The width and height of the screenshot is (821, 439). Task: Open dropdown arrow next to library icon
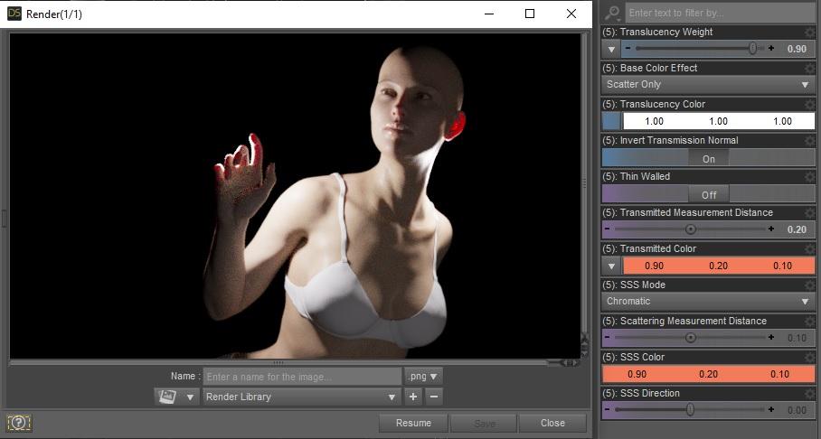point(190,397)
